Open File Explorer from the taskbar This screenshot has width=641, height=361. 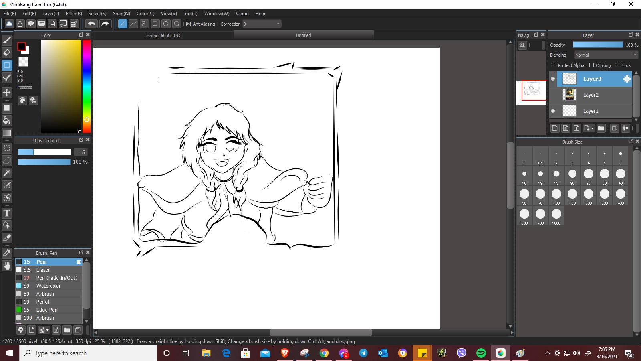[206, 353]
